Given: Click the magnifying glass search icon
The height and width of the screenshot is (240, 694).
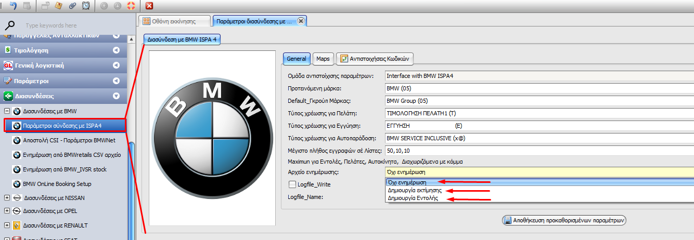Looking at the screenshot, I should pos(11,25).
